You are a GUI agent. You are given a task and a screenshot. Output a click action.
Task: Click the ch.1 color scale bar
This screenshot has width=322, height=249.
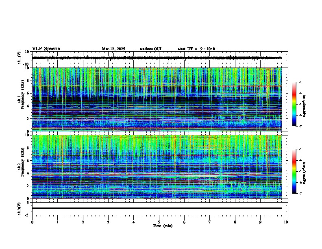coord(294,104)
